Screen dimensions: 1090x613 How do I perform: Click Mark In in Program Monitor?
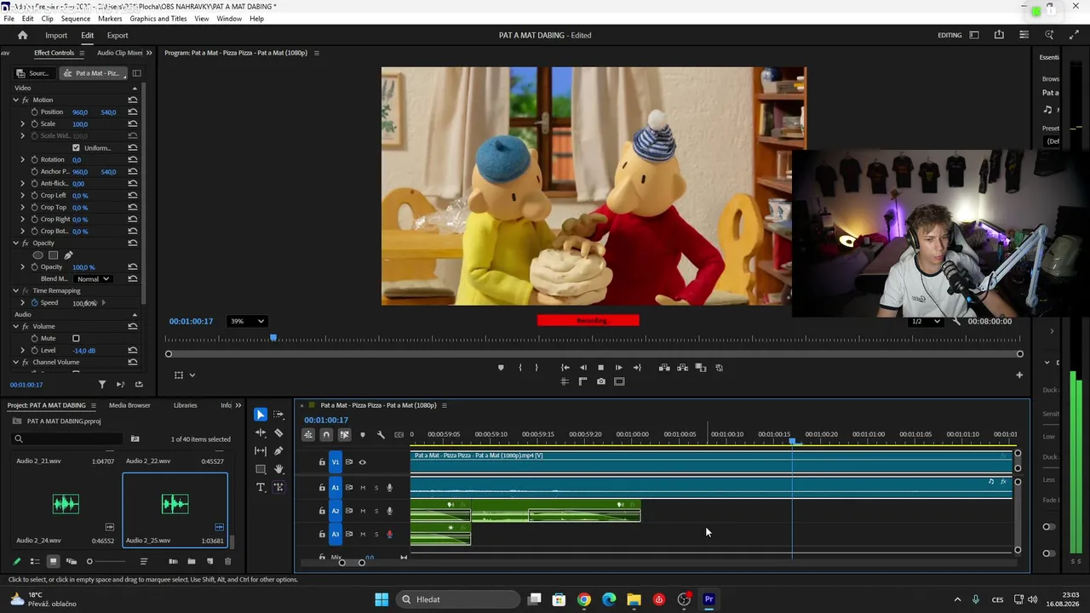(519, 368)
